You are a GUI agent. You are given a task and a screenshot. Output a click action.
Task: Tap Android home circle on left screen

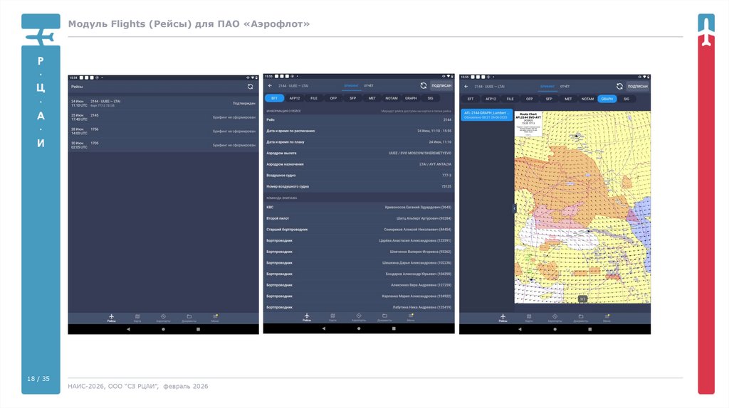click(x=163, y=329)
